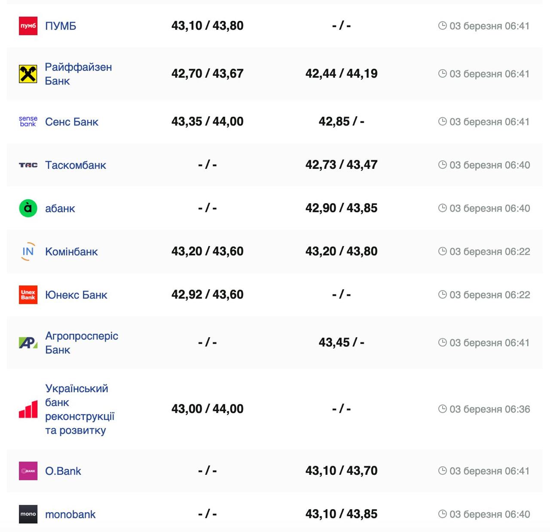
Task: Click the pink O.Bank logo icon
Action: coord(28,471)
